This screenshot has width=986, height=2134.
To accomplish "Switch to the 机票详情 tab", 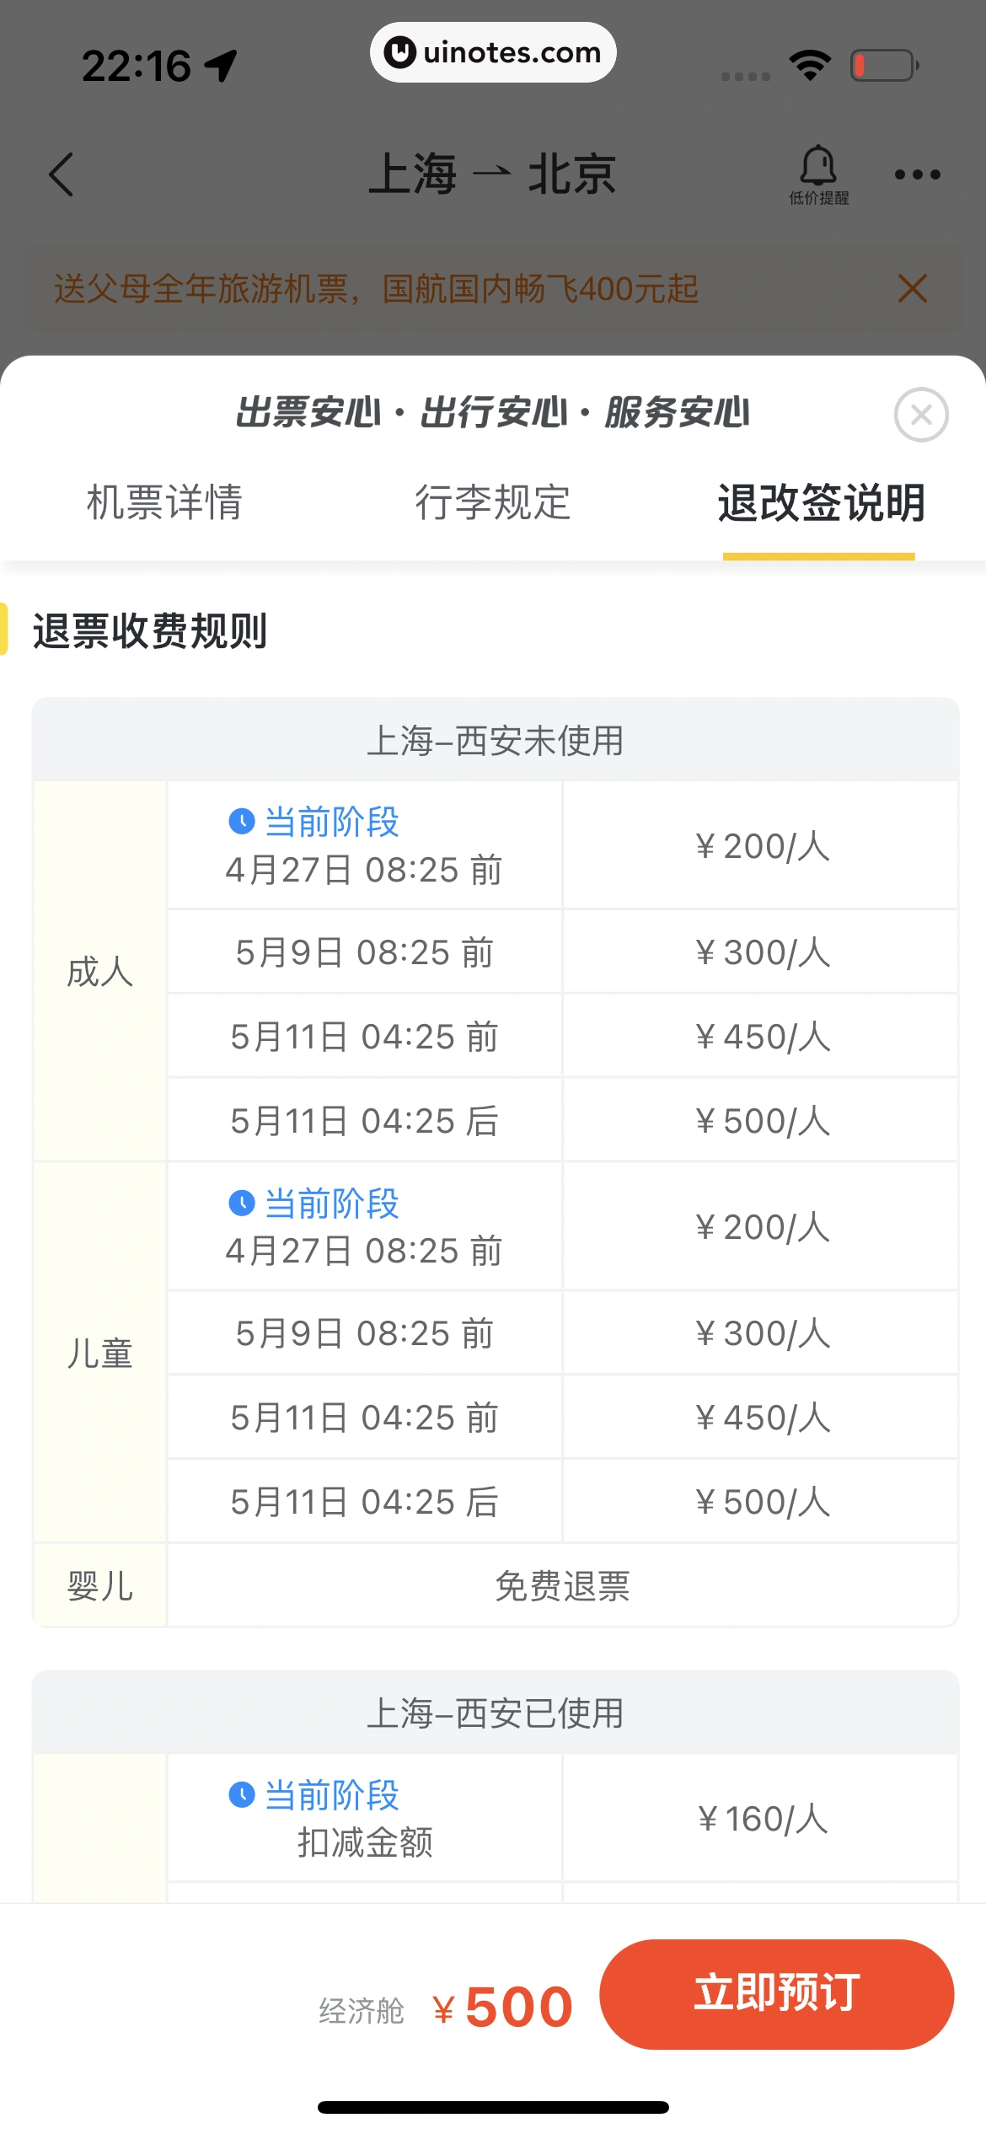I will pos(164,503).
